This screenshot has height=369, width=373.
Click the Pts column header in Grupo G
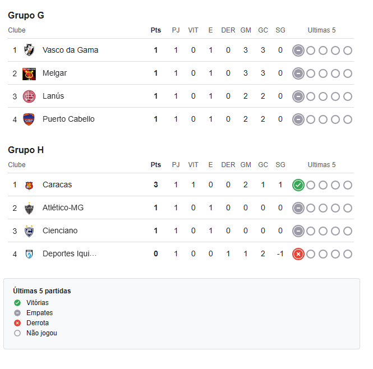(x=155, y=30)
